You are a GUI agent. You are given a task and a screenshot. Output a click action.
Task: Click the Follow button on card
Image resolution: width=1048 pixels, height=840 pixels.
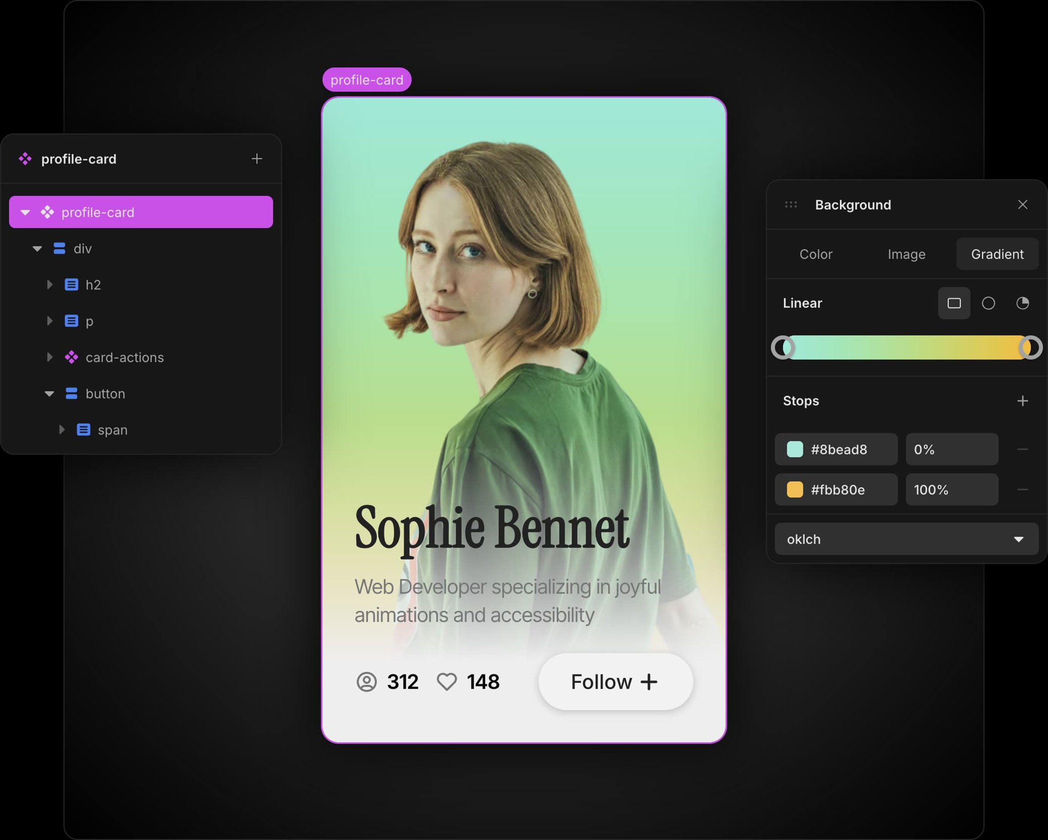point(615,682)
